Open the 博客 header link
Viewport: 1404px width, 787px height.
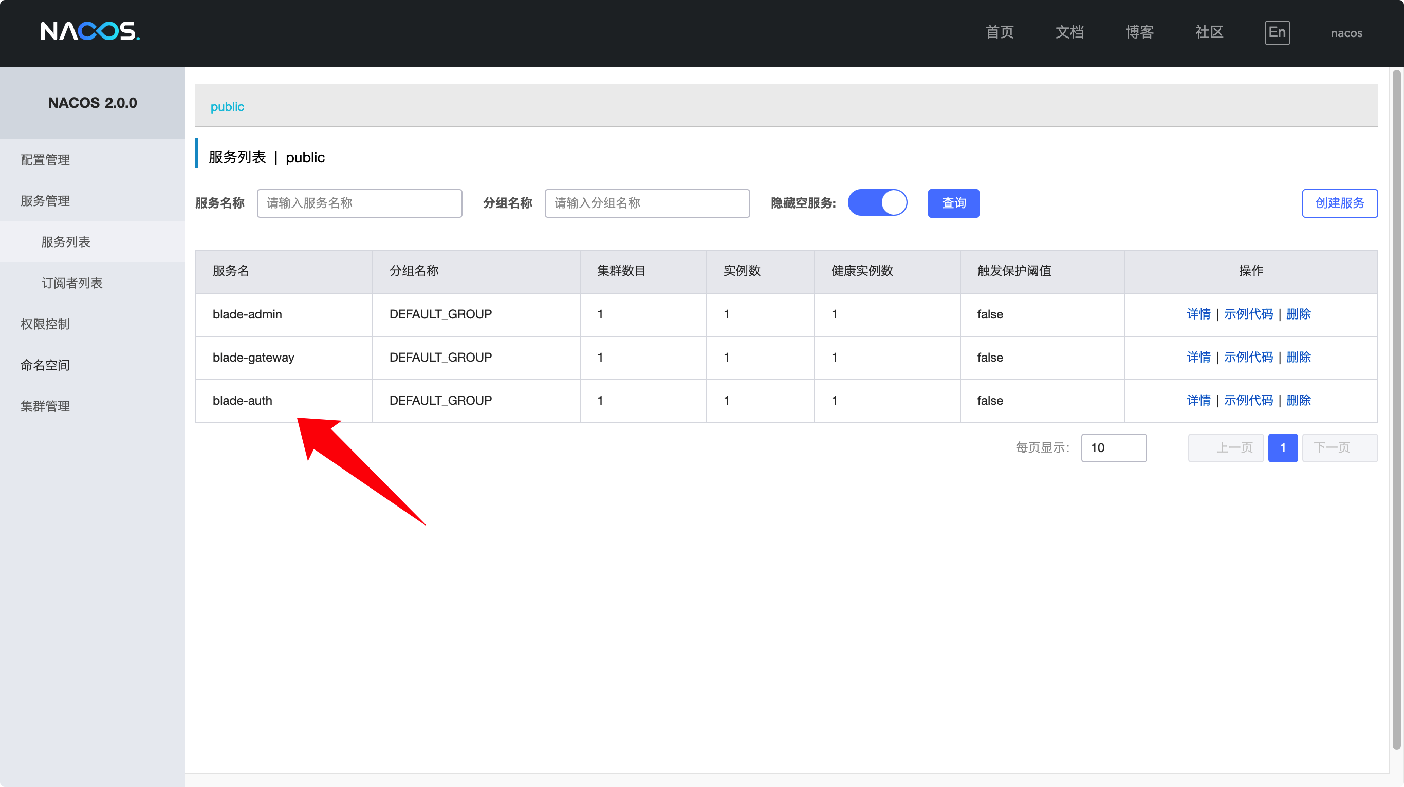click(1140, 33)
